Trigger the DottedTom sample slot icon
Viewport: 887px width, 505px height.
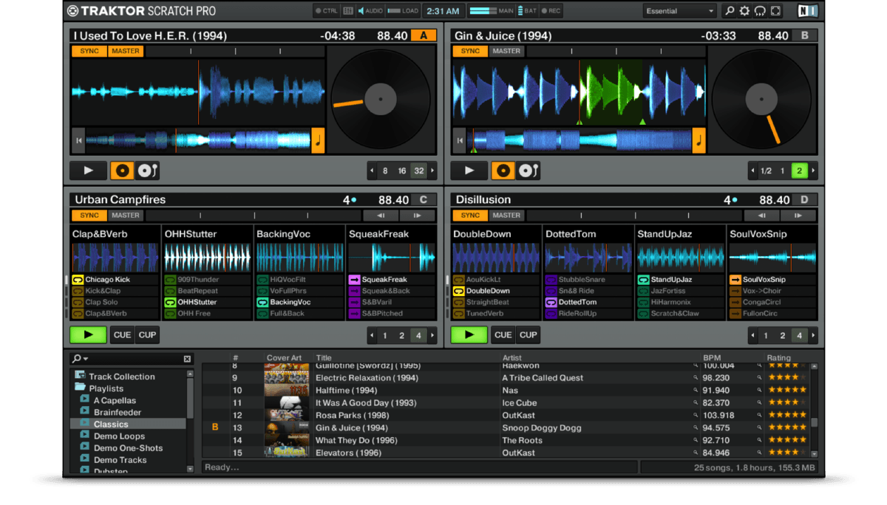pos(551,302)
